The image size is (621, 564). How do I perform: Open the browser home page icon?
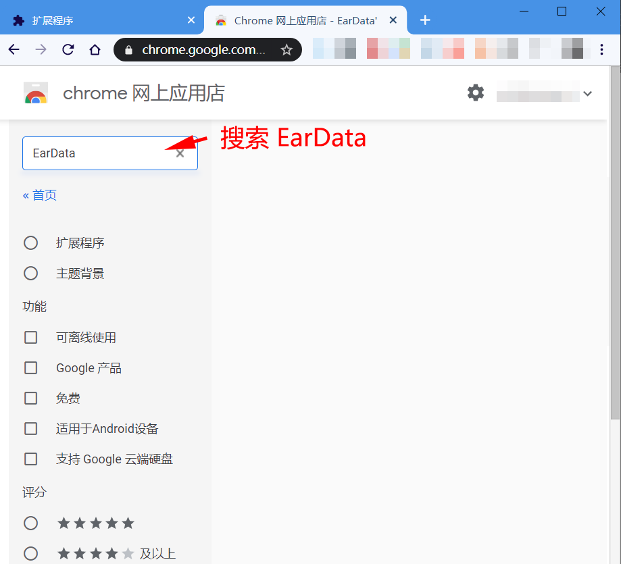coord(95,49)
